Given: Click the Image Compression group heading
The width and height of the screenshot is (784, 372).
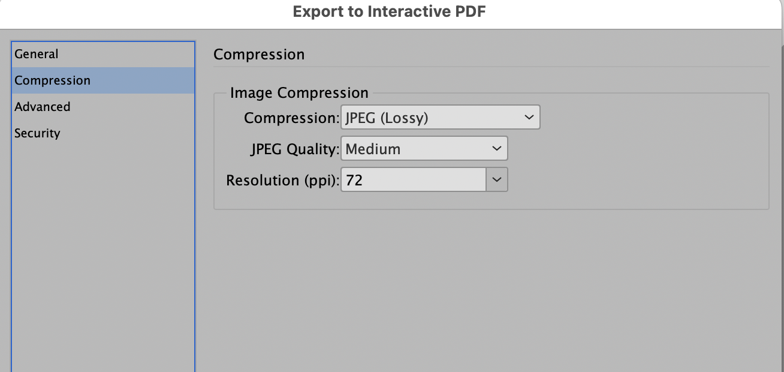Looking at the screenshot, I should click(x=299, y=92).
